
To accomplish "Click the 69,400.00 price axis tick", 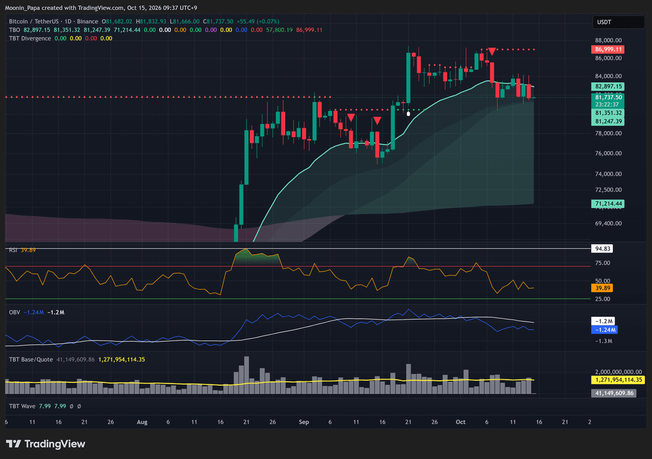I will (609, 223).
